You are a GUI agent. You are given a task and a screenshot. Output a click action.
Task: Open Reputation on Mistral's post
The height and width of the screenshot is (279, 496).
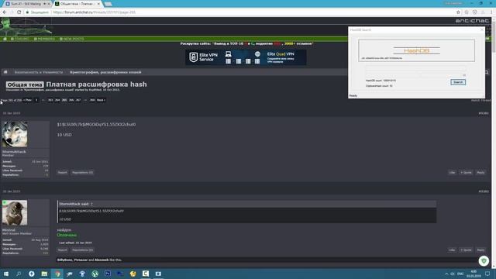[x=82, y=250]
